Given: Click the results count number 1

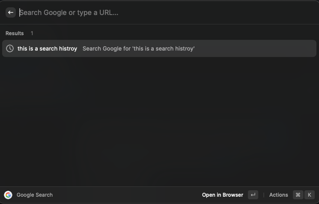Looking at the screenshot, I should [x=32, y=33].
